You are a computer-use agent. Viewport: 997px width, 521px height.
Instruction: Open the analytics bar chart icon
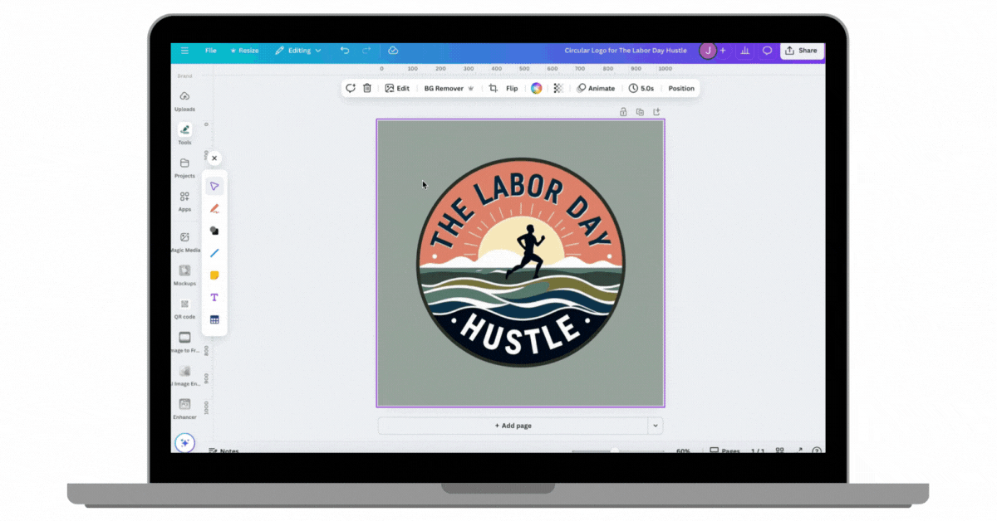[x=745, y=51]
